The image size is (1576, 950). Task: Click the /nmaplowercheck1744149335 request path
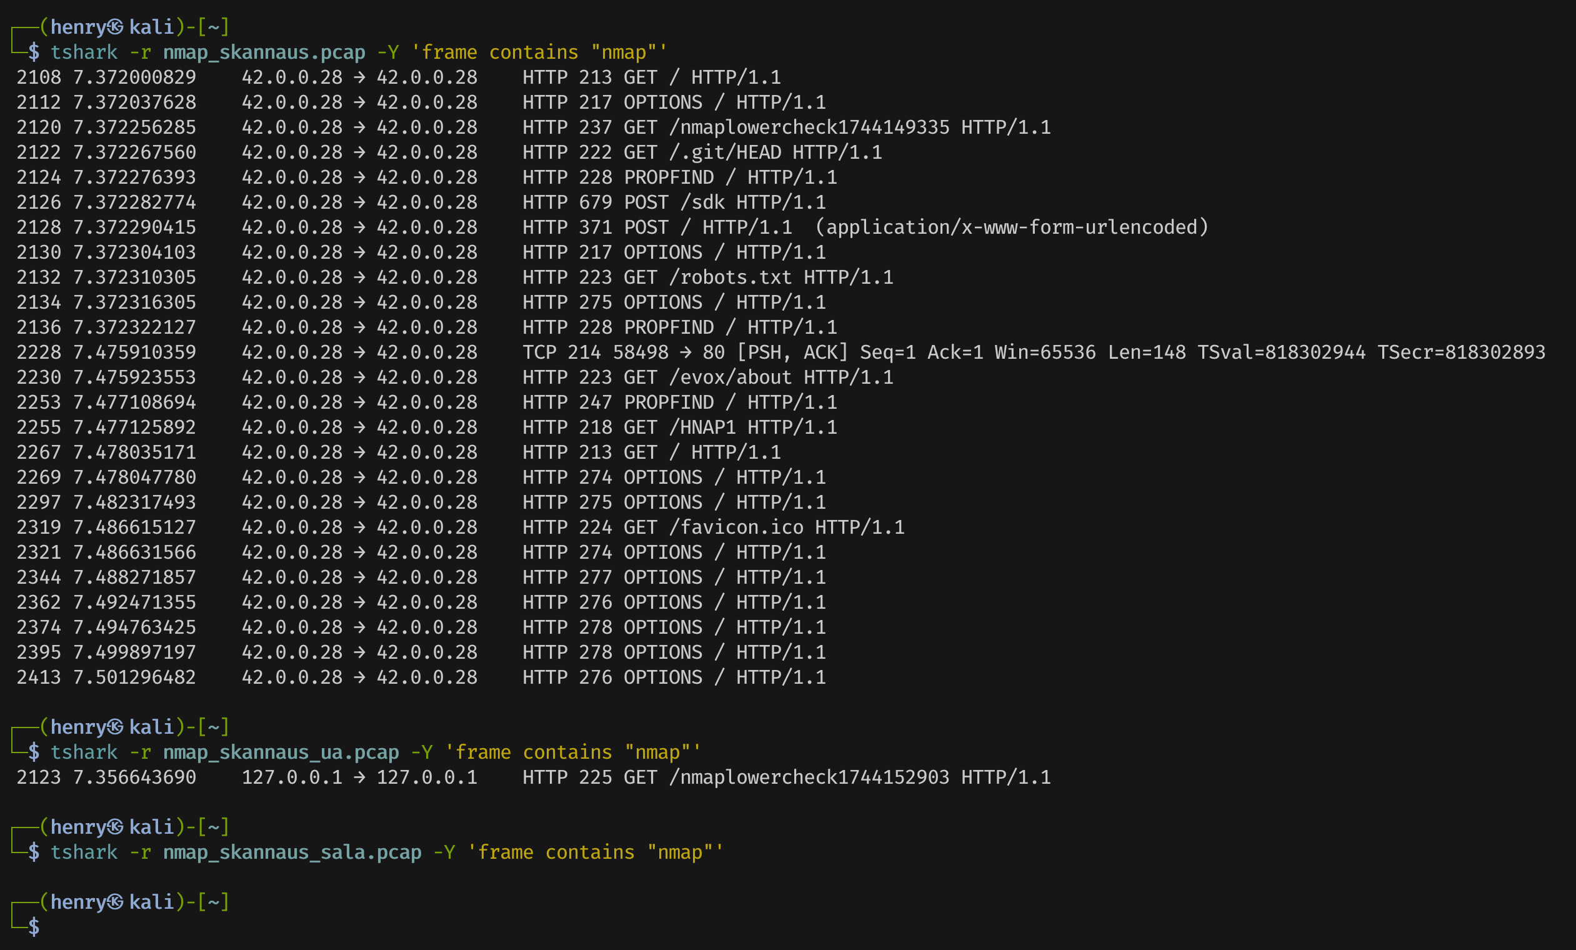(809, 127)
